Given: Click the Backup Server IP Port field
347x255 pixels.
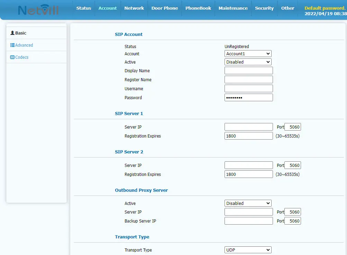Looking at the screenshot, I should pyautogui.click(x=293, y=221).
